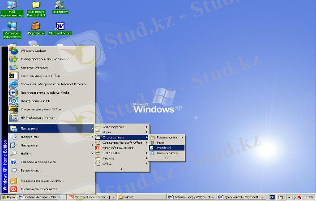
Task: Open Microsoft Word desktop shortcut
Action: tap(60, 27)
